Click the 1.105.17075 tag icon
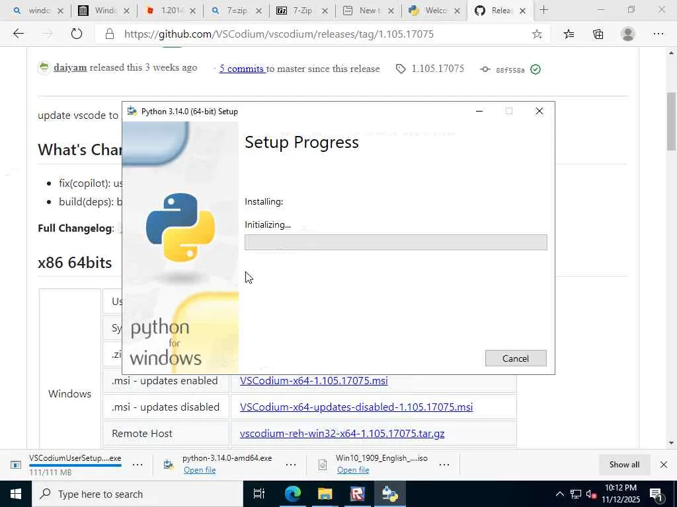The image size is (677, 507). [401, 69]
